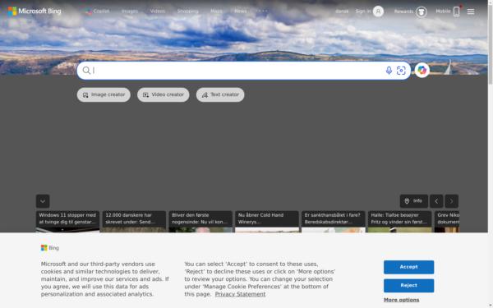
Task: Click the Copilot colorful icon beside the search box
Action: [x=422, y=71]
